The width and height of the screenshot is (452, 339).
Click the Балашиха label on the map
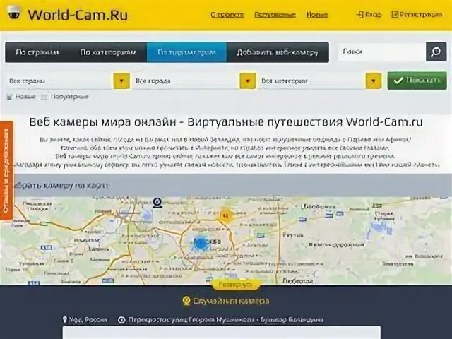click(319, 206)
